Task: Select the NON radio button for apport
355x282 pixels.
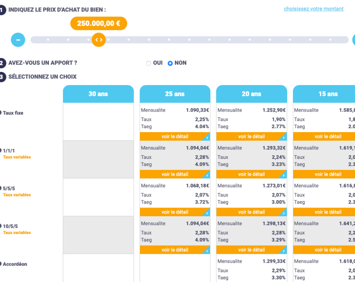Action: [x=170, y=63]
